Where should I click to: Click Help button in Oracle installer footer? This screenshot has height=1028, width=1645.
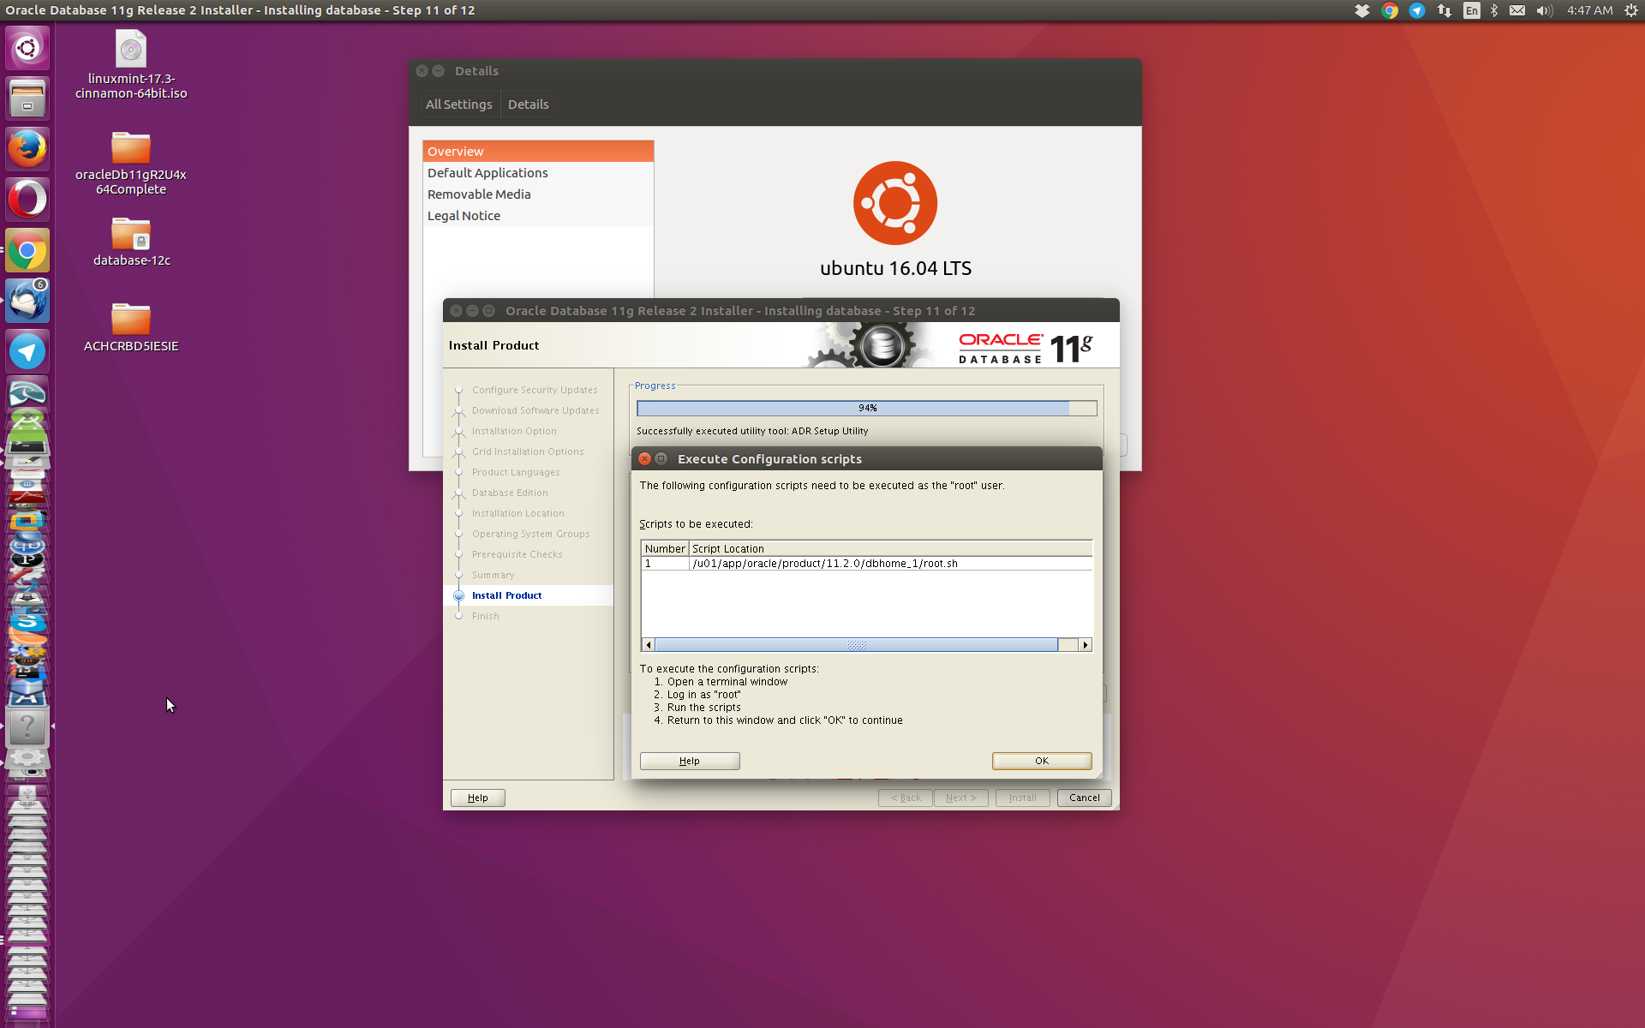tap(478, 798)
